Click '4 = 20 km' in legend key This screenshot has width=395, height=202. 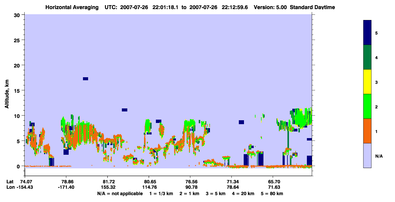[x=243, y=194]
